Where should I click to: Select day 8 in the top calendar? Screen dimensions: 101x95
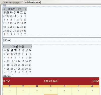(18, 20)
